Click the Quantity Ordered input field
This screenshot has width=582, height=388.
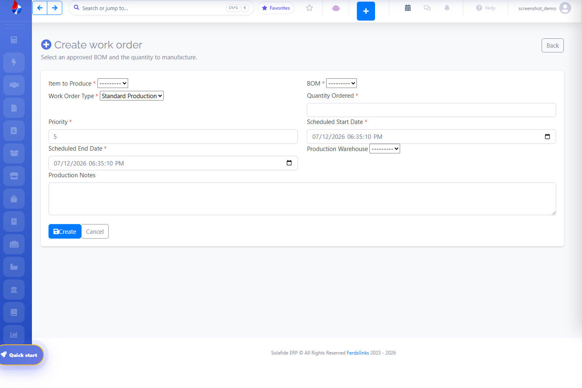[431, 110]
